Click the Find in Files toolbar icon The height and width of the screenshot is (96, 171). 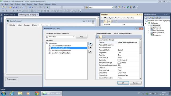tap(87, 7)
